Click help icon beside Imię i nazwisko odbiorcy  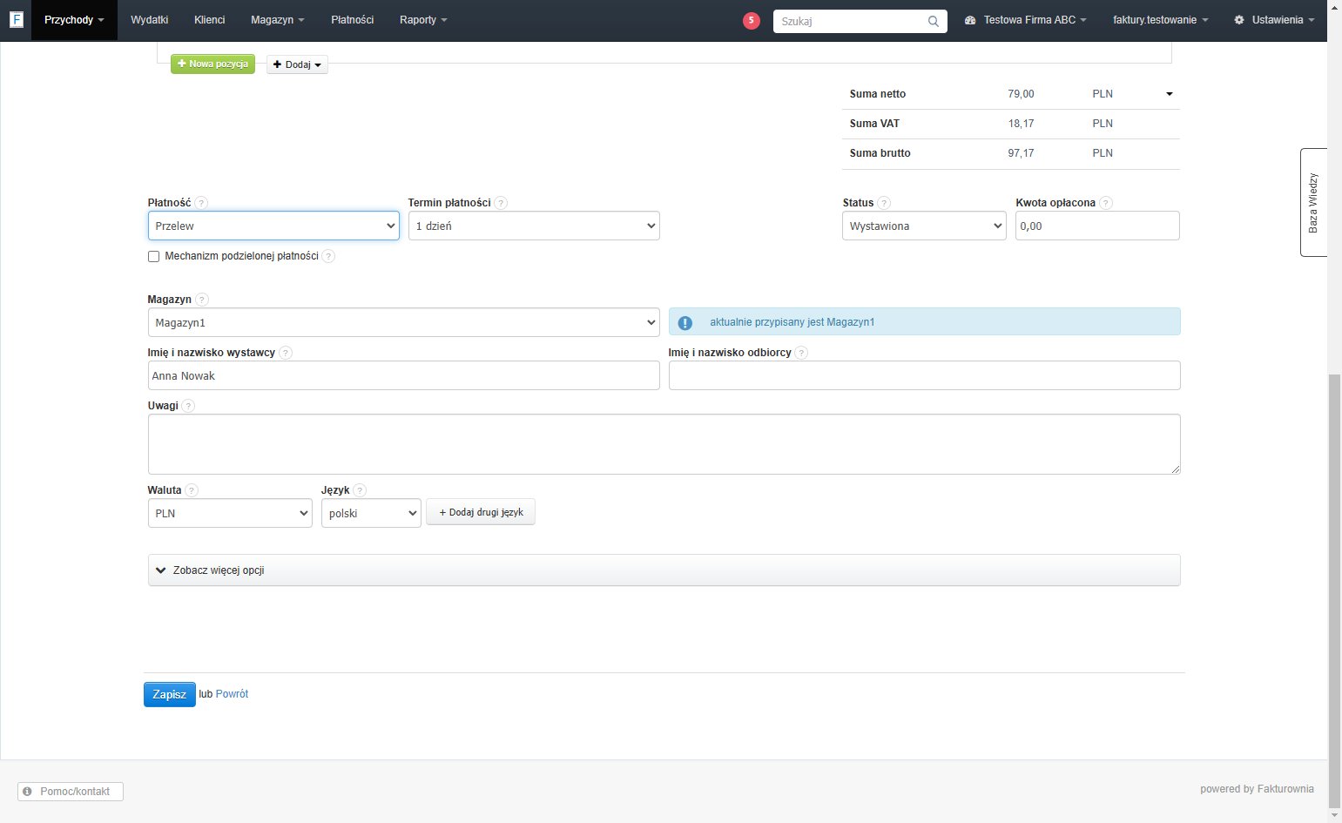point(801,353)
